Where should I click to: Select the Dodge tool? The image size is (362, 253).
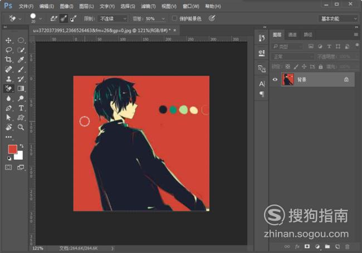click(21, 98)
